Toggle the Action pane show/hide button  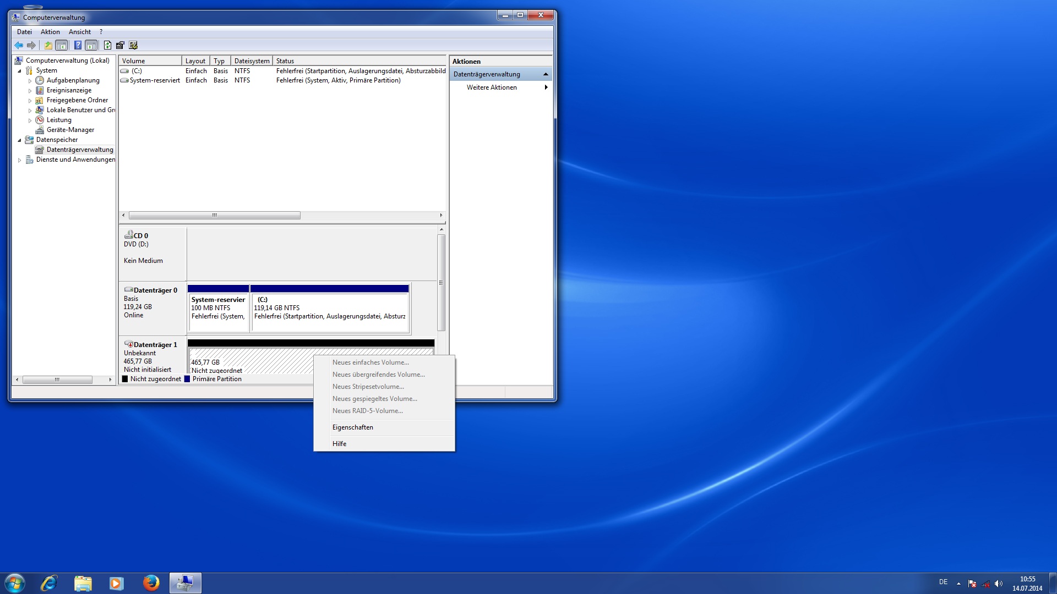[91, 46]
